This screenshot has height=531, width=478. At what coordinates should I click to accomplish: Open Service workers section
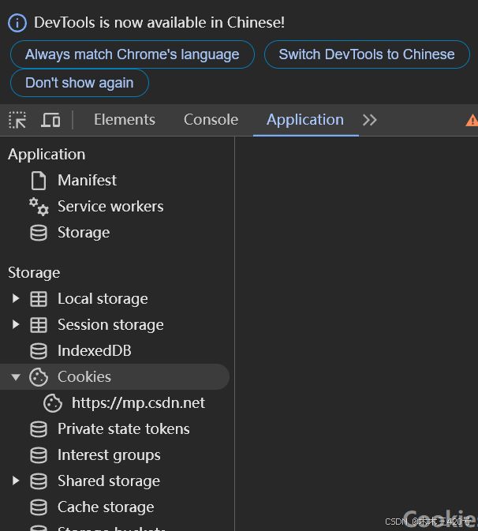click(x=110, y=207)
